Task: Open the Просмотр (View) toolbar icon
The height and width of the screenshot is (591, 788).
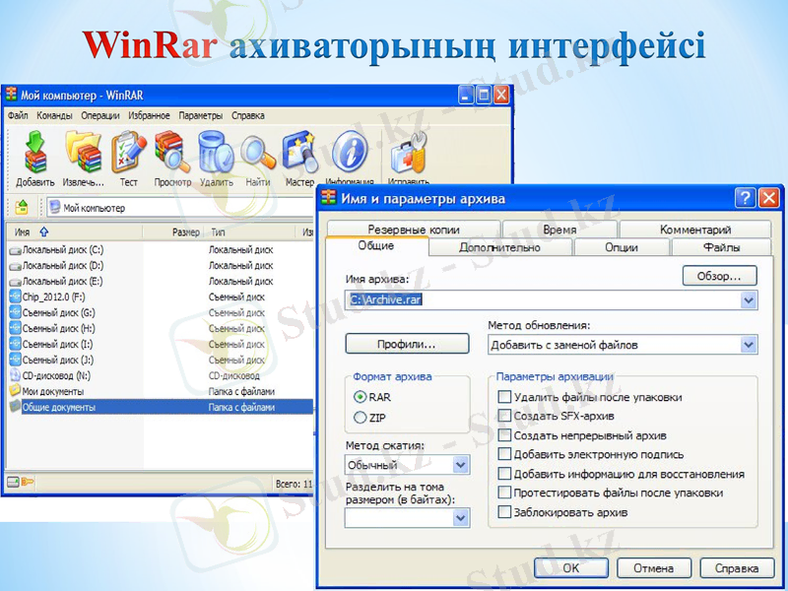Action: point(171,154)
